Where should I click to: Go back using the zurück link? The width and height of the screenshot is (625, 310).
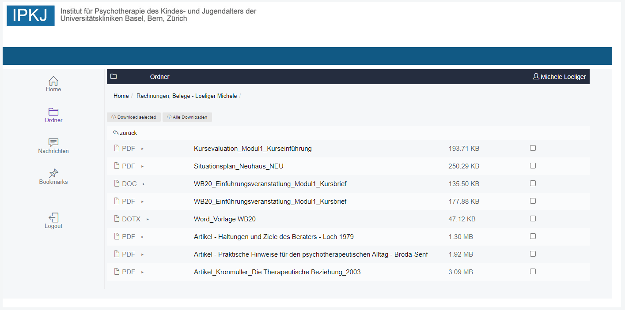point(125,133)
